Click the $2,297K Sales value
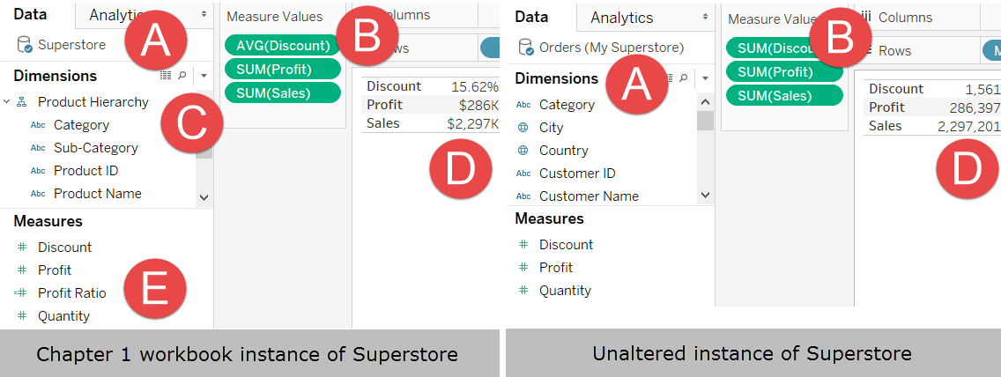1001x377 pixels. [x=472, y=123]
